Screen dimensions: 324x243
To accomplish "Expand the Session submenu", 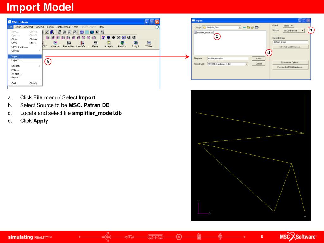I will click(x=25, y=66).
